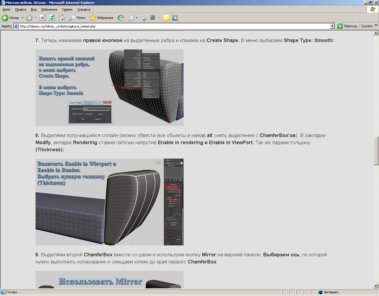Click the IE icon in title bar
The image size is (379, 296).
(x=3, y=2)
